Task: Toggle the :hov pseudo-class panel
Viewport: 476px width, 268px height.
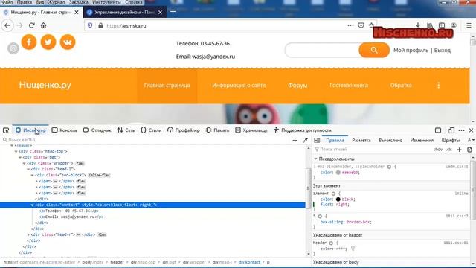Action: coord(438,150)
